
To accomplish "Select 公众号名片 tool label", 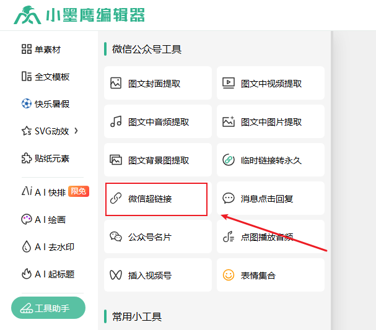I will [150, 237].
